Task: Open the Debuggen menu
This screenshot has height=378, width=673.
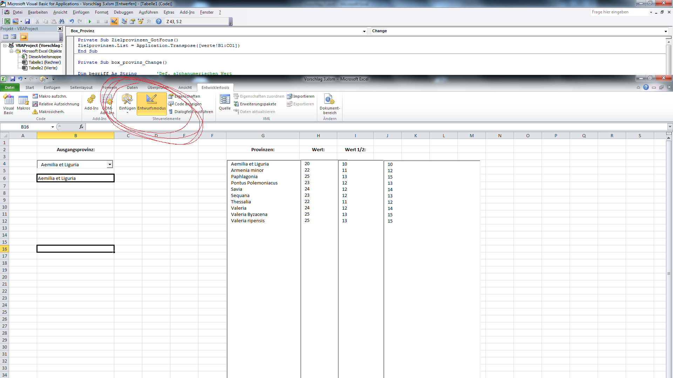Action: tap(123, 12)
